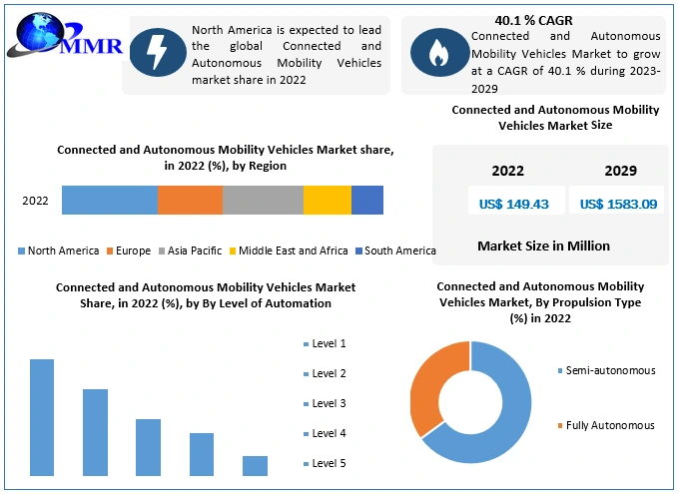This screenshot has height=494, width=678.
Task: Click the Semi-autonomous legend entry
Action: [604, 370]
